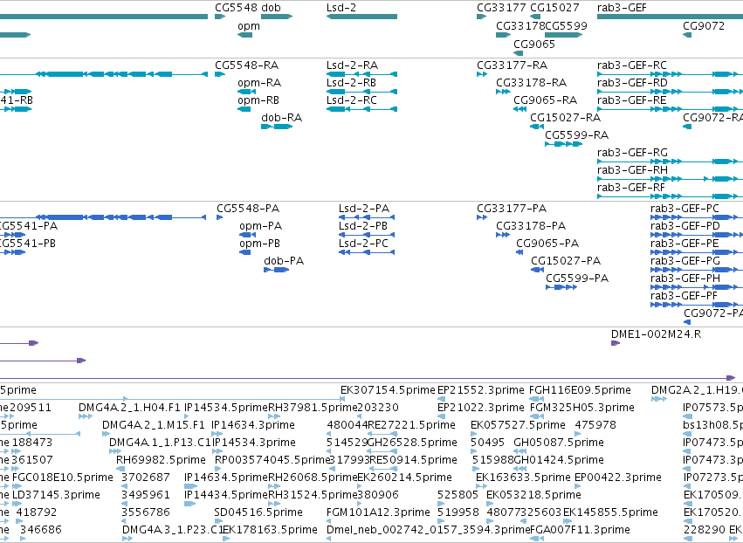The image size is (743, 543).
Task: Click the IP14634.3prime EST label
Action: click(253, 425)
